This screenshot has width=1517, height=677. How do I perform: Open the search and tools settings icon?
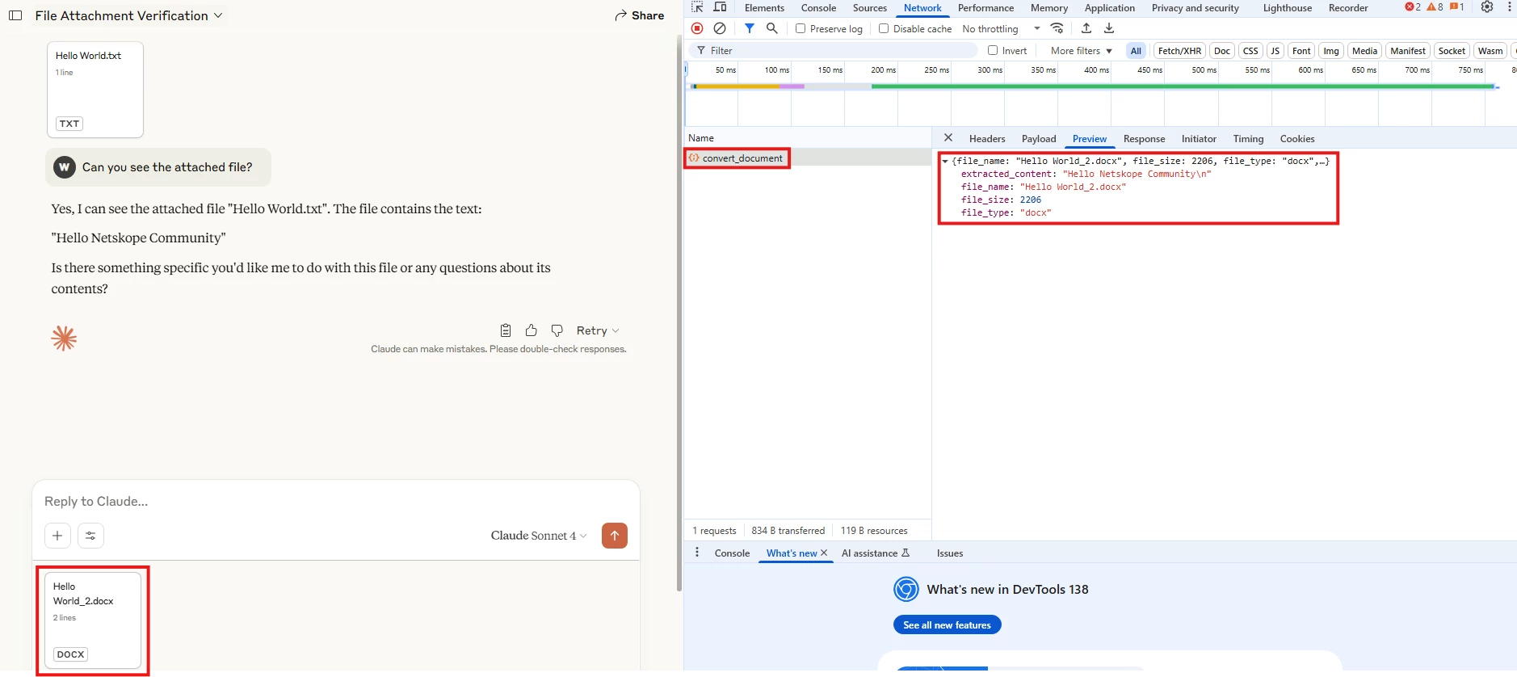point(90,536)
